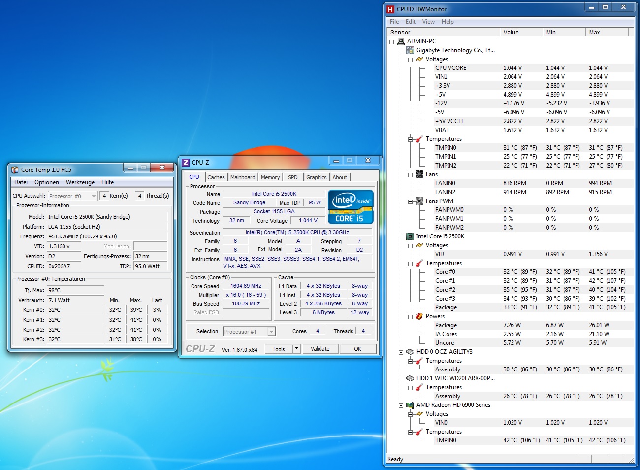
Task: Click the Sensor column header
Action: [x=443, y=33]
